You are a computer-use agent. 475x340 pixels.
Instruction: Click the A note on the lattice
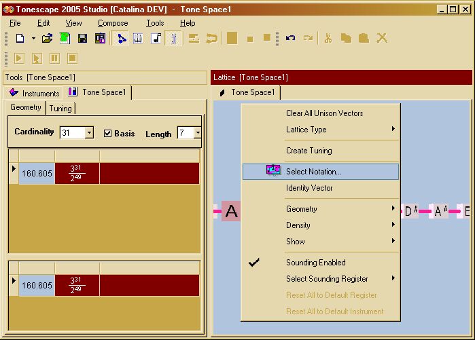pyautogui.click(x=231, y=211)
